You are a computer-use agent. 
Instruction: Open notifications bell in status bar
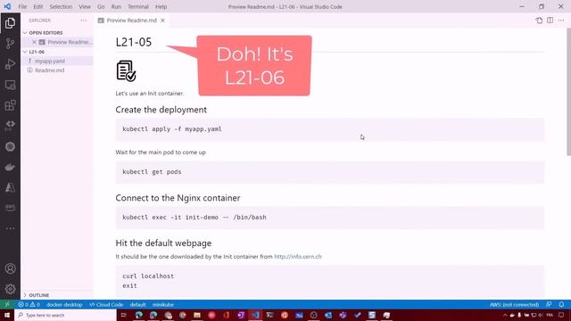[x=561, y=305]
